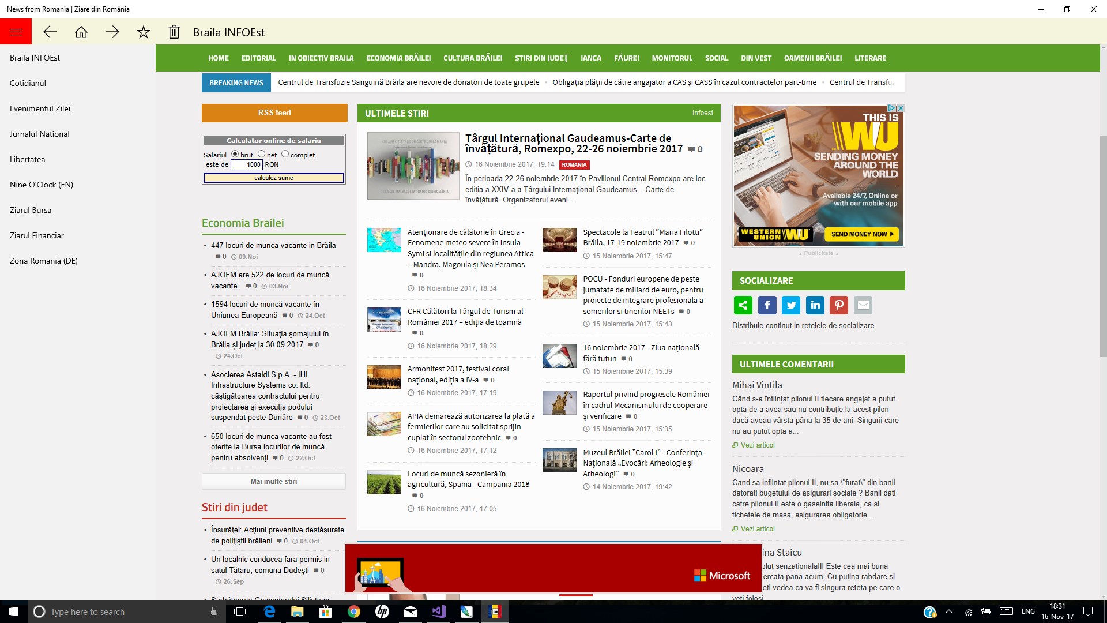Switch to the "STIRI DIN JUDEŢ" section
The width and height of the screenshot is (1107, 623).
pyautogui.click(x=541, y=58)
